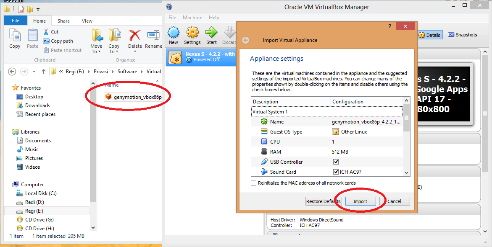Viewport: 492px width, 247px height.
Task: Select the Guest OS Type row
Action: [327, 131]
